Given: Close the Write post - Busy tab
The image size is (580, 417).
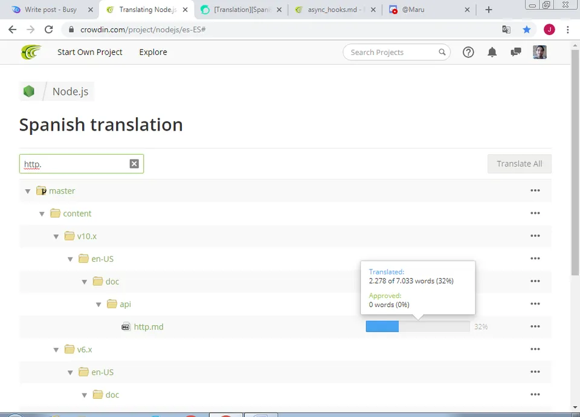Looking at the screenshot, I should coord(91,10).
